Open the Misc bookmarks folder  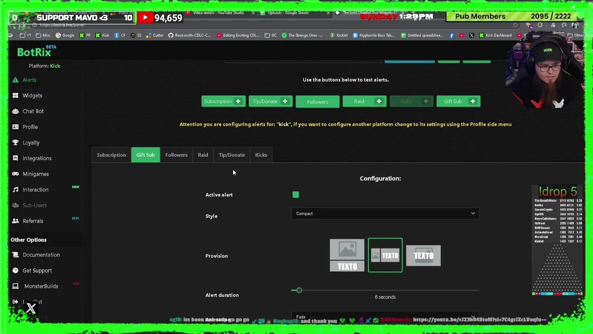pyautogui.click(x=43, y=35)
